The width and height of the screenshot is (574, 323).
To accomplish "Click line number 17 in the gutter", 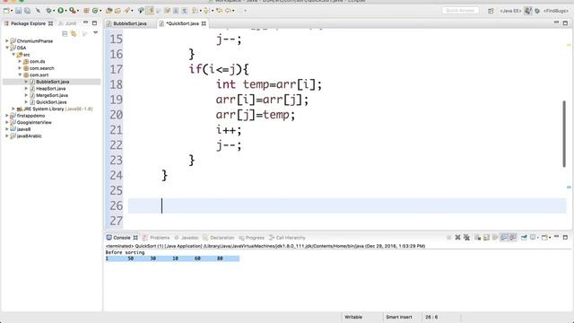I will pos(116,69).
